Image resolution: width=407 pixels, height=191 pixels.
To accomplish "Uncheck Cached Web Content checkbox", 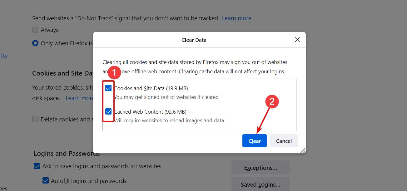I will coord(108,111).
